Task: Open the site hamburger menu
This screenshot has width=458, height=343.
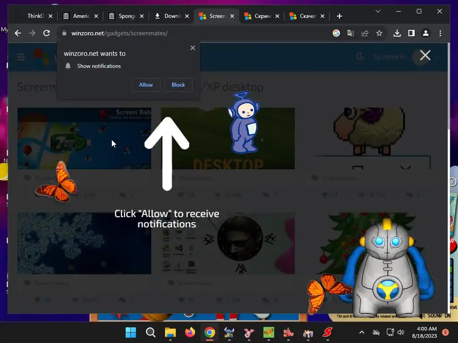Action: click(x=21, y=57)
